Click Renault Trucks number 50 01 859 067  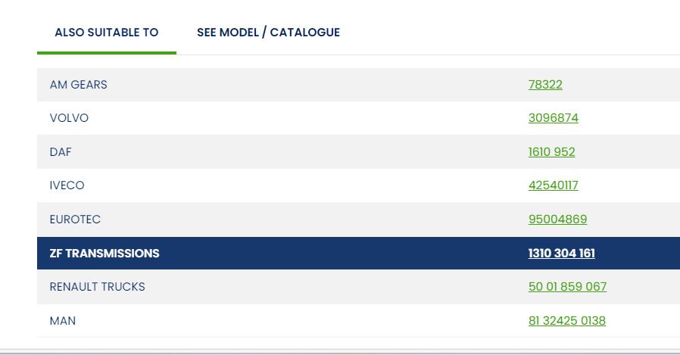pyautogui.click(x=567, y=287)
